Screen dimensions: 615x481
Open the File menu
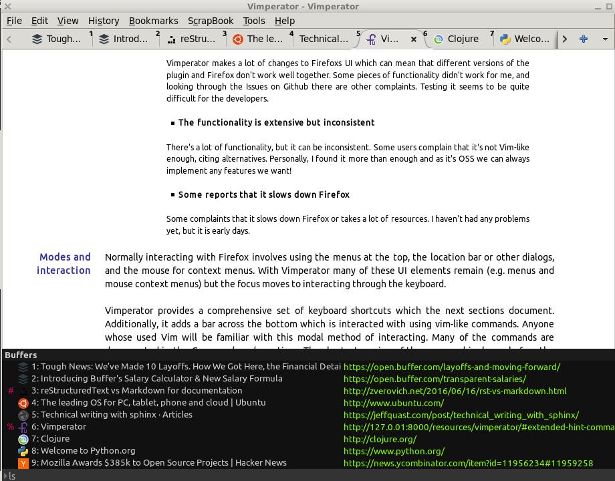[x=14, y=21]
